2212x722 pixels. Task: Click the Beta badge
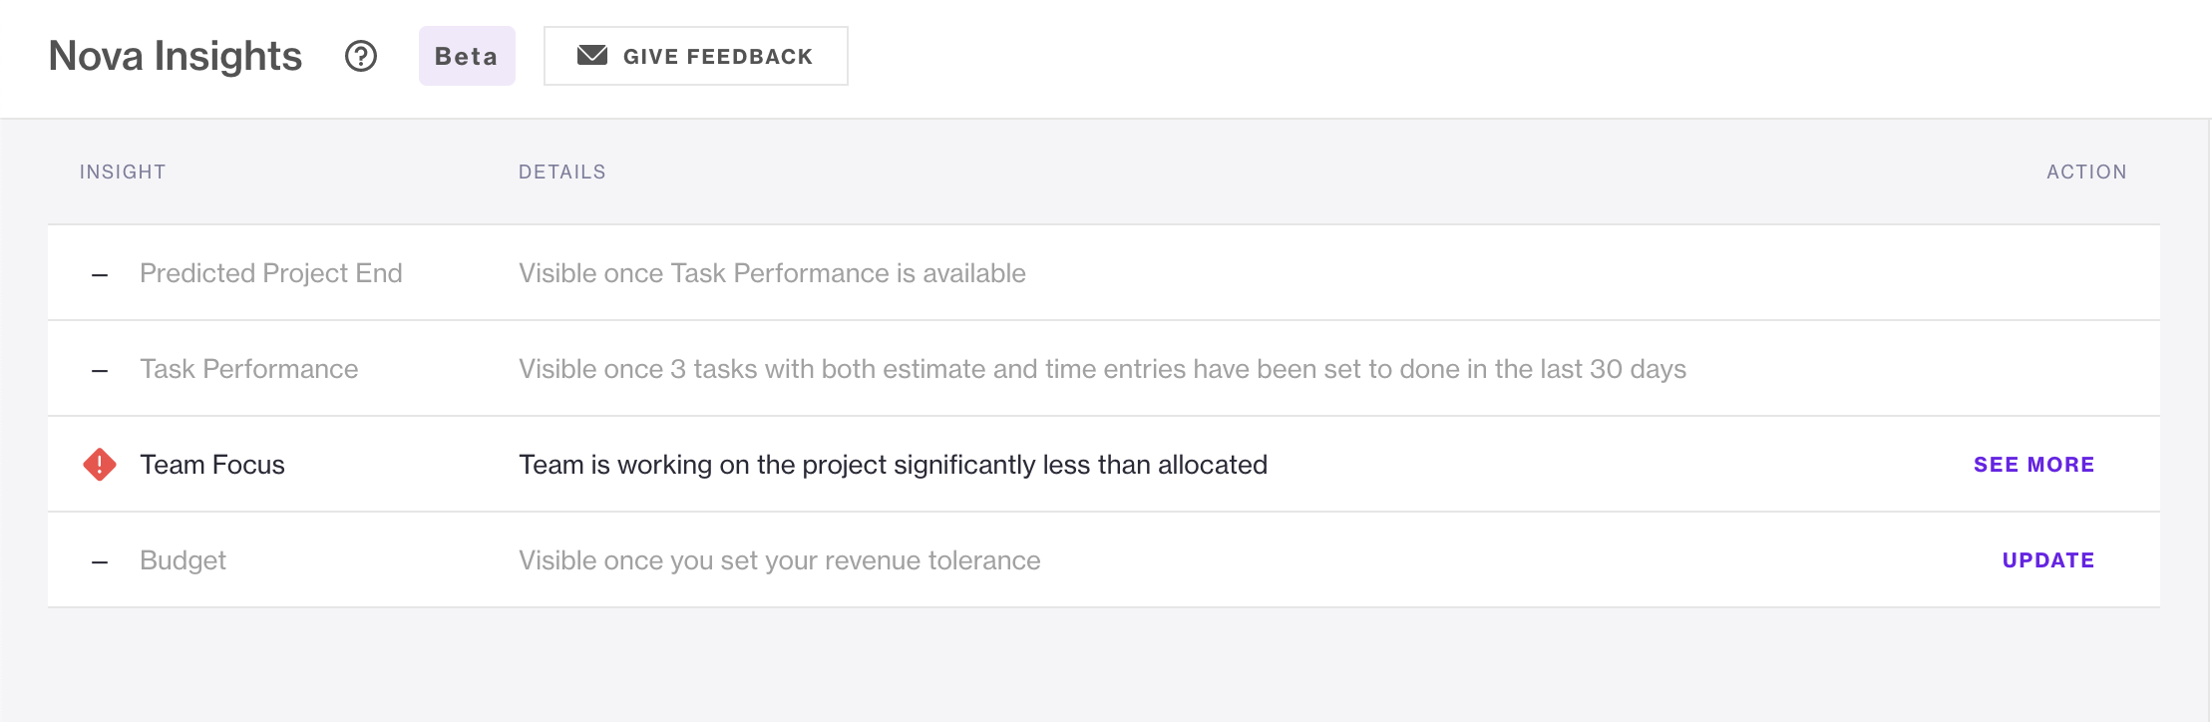click(467, 56)
